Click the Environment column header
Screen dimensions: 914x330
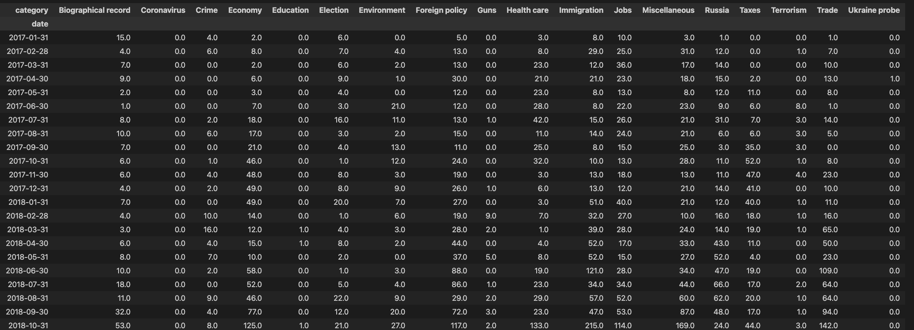382,10
